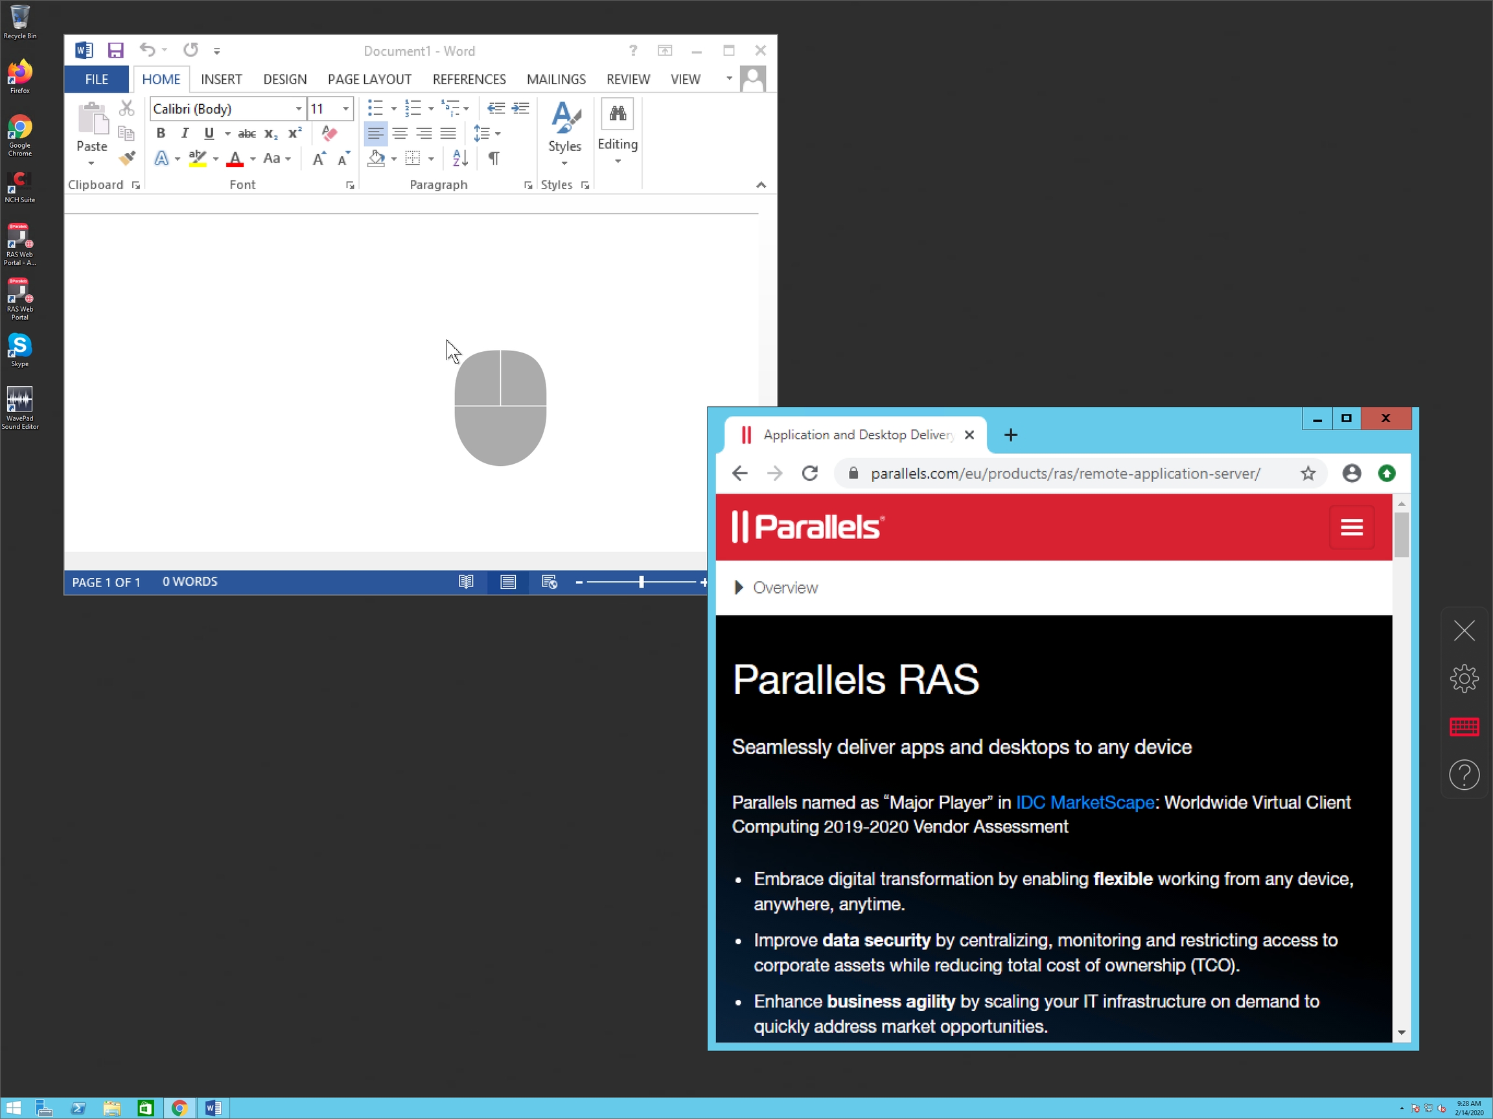The height and width of the screenshot is (1119, 1493).
Task: Switch to the INSERT ribbon tab
Action: tap(221, 80)
